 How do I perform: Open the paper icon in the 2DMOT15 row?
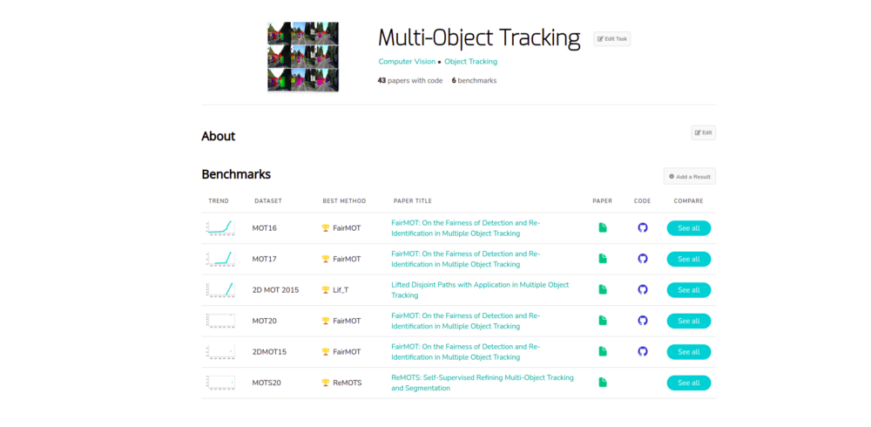603,351
